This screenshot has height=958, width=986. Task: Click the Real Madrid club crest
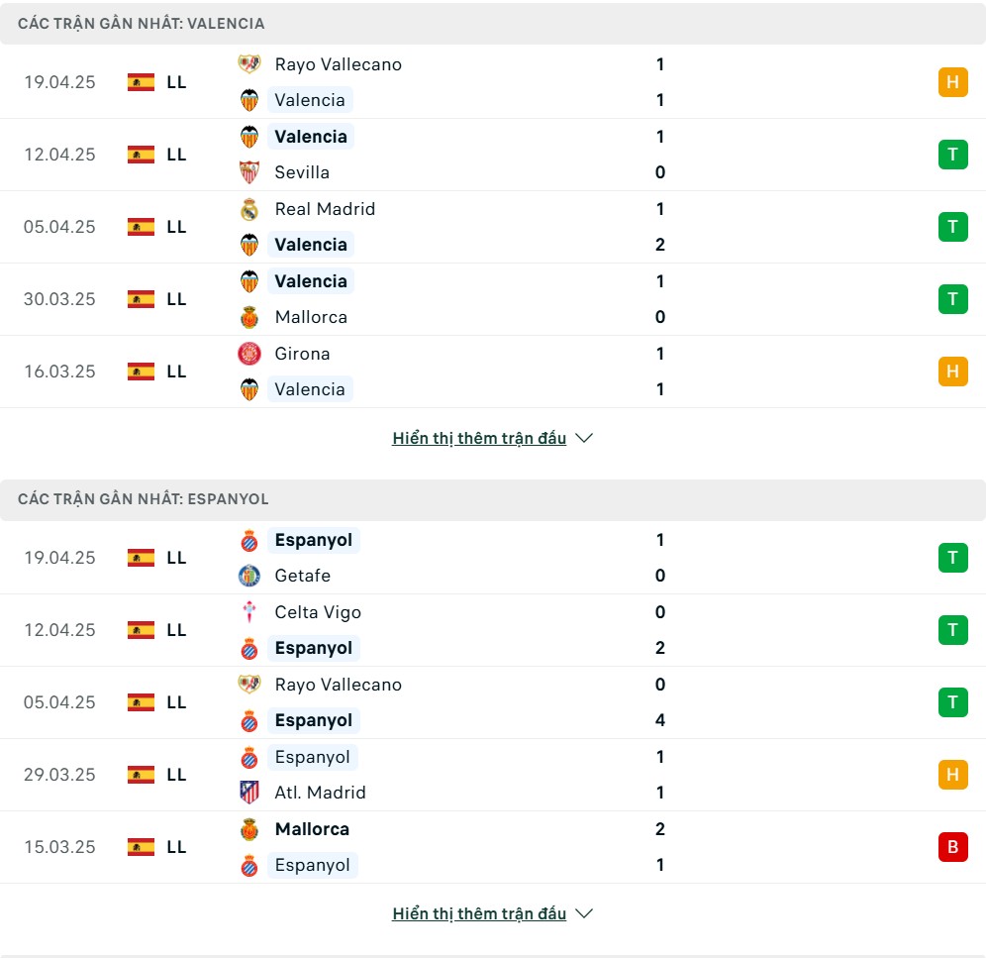(x=249, y=209)
